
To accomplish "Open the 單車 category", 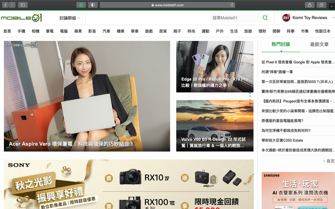I will 134,31.
